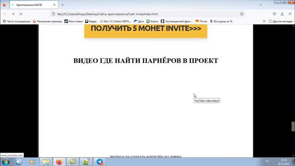The width and height of the screenshot is (295, 166).
Task: Open the Другие закладки folder
Action: click(x=281, y=21)
